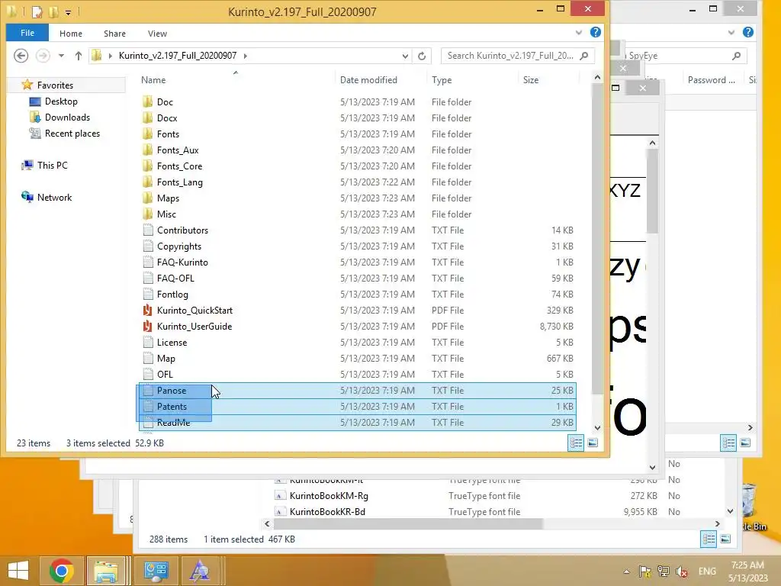Open the Doc folder
The height and width of the screenshot is (586, 781).
165,102
